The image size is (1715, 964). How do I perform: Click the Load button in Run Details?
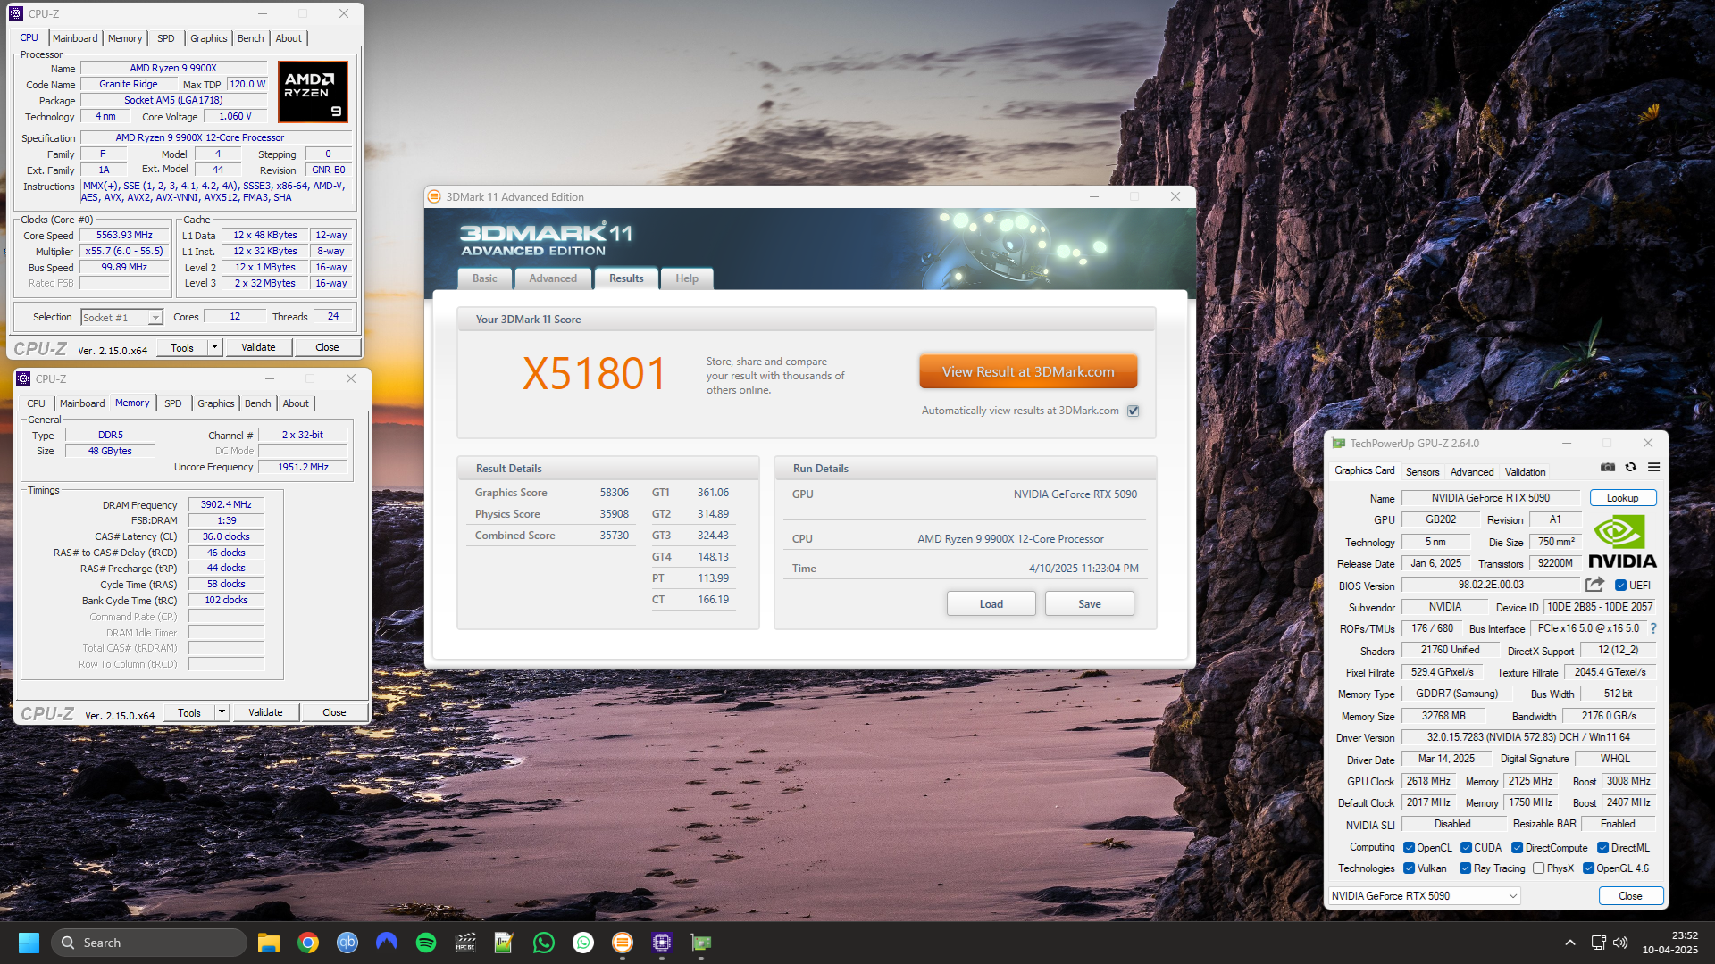pyautogui.click(x=991, y=603)
